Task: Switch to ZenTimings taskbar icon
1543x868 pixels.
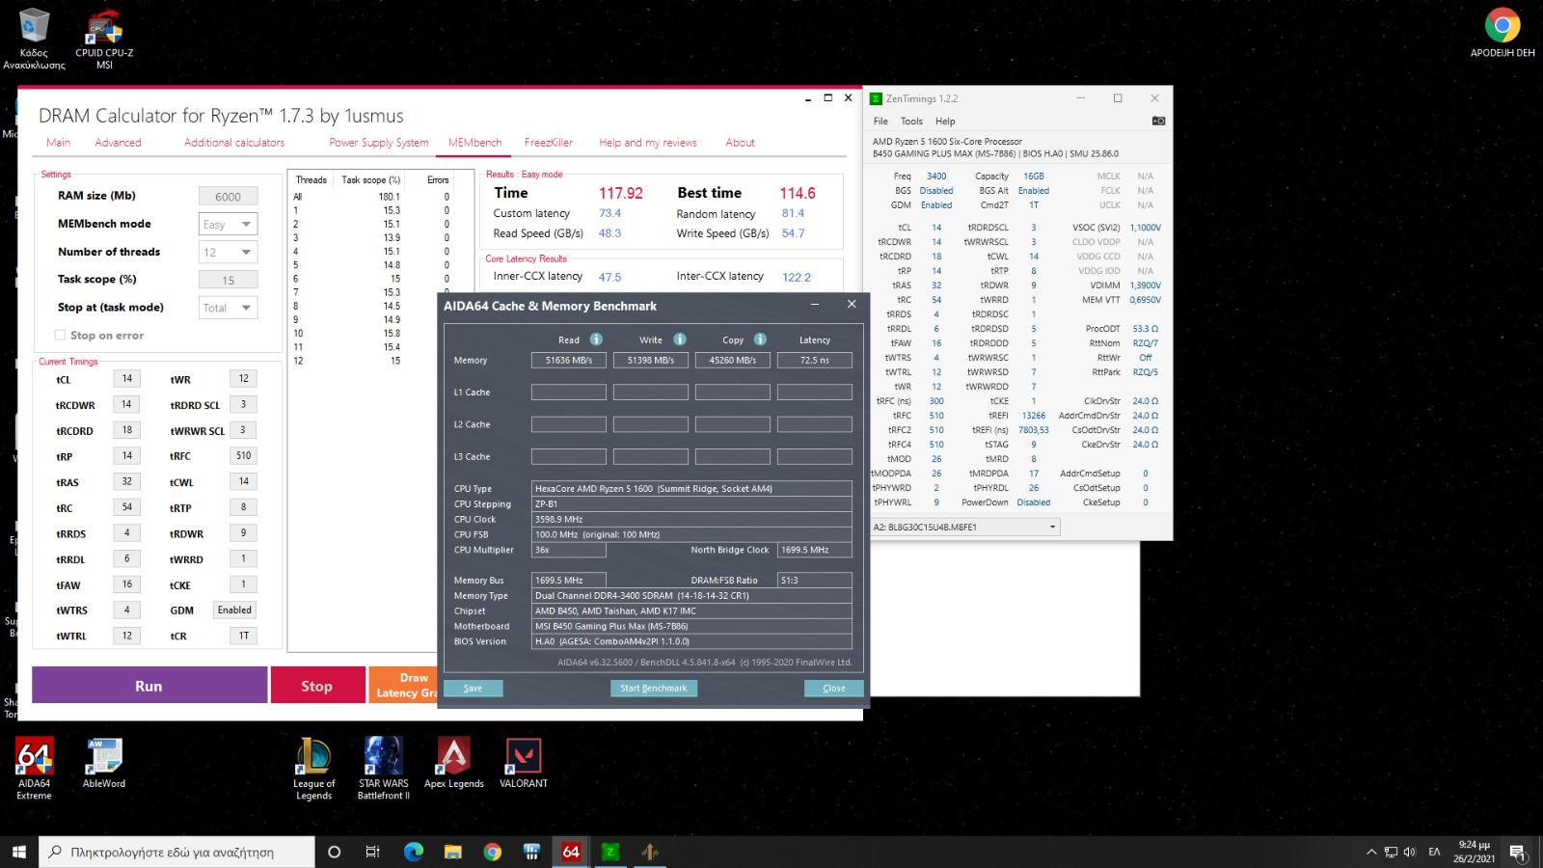Action: pos(610,852)
